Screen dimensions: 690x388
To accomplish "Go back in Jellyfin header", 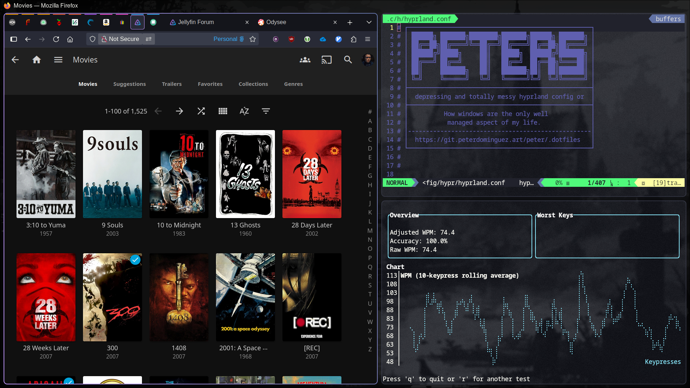I will (15, 60).
